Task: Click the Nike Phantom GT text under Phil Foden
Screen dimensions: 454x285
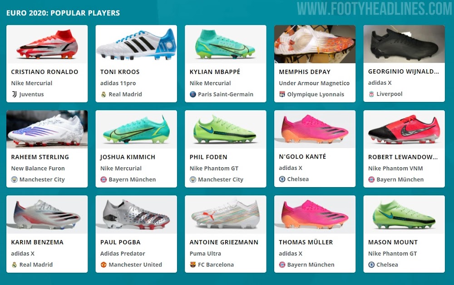Action: 214,168
